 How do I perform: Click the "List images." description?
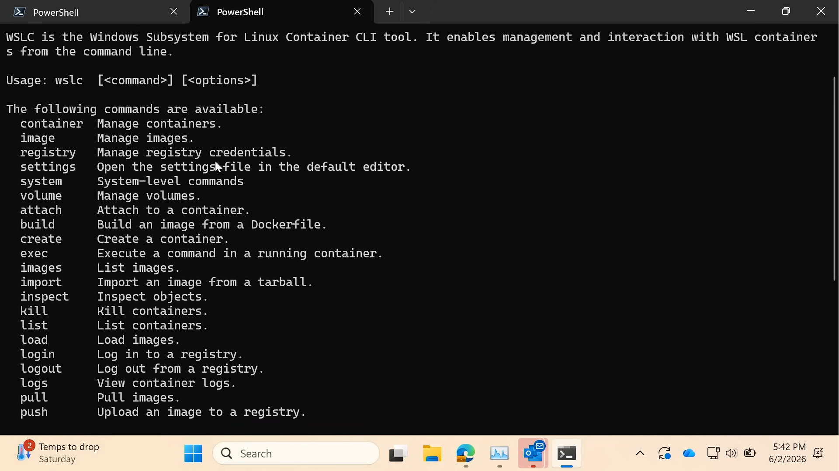(139, 268)
